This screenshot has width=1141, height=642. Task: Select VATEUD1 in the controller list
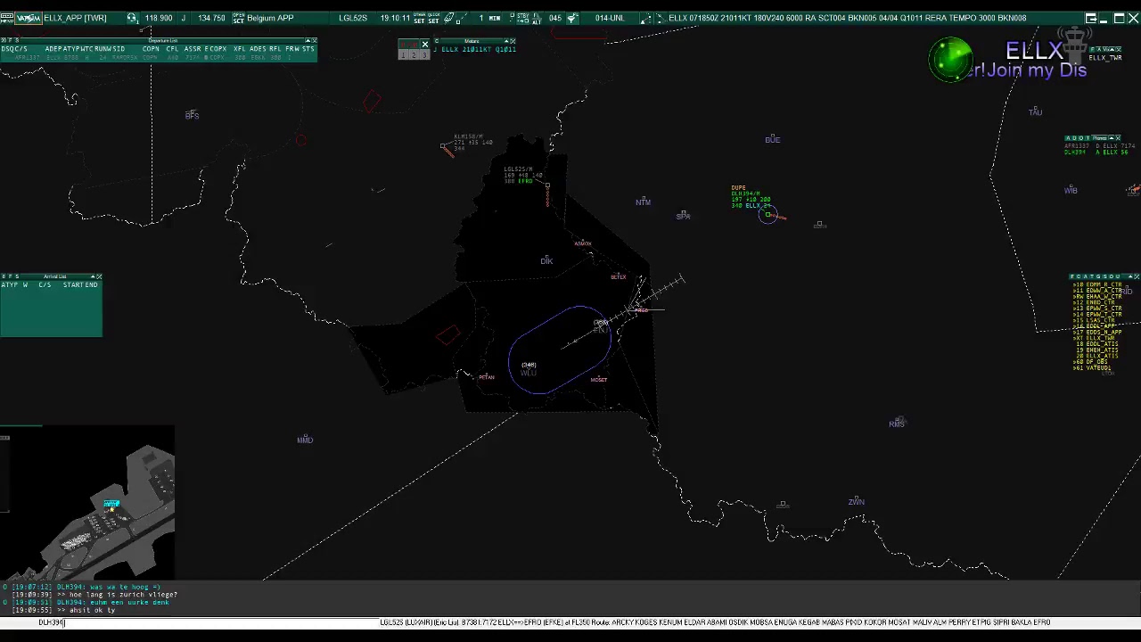point(1092,367)
